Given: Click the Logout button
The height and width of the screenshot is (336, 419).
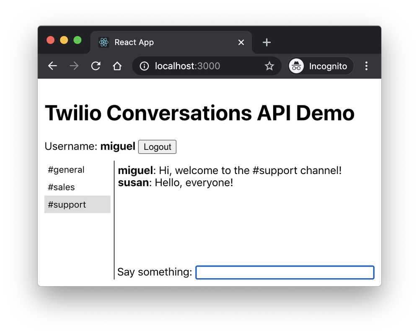Looking at the screenshot, I should click(157, 146).
